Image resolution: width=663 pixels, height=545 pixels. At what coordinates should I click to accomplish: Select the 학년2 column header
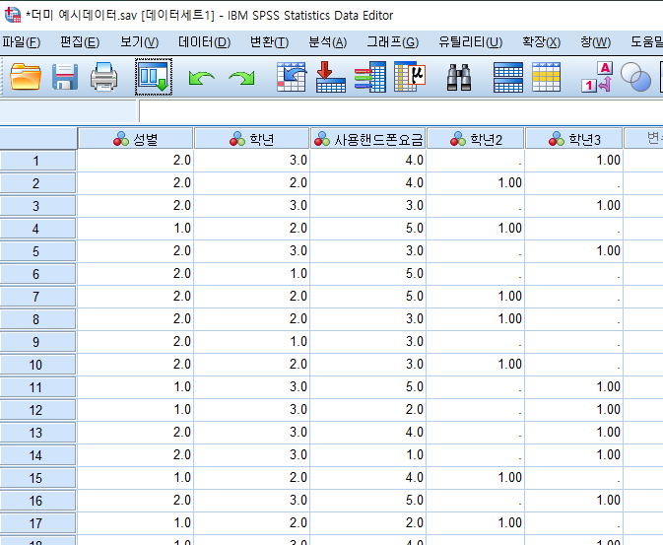[x=476, y=139]
